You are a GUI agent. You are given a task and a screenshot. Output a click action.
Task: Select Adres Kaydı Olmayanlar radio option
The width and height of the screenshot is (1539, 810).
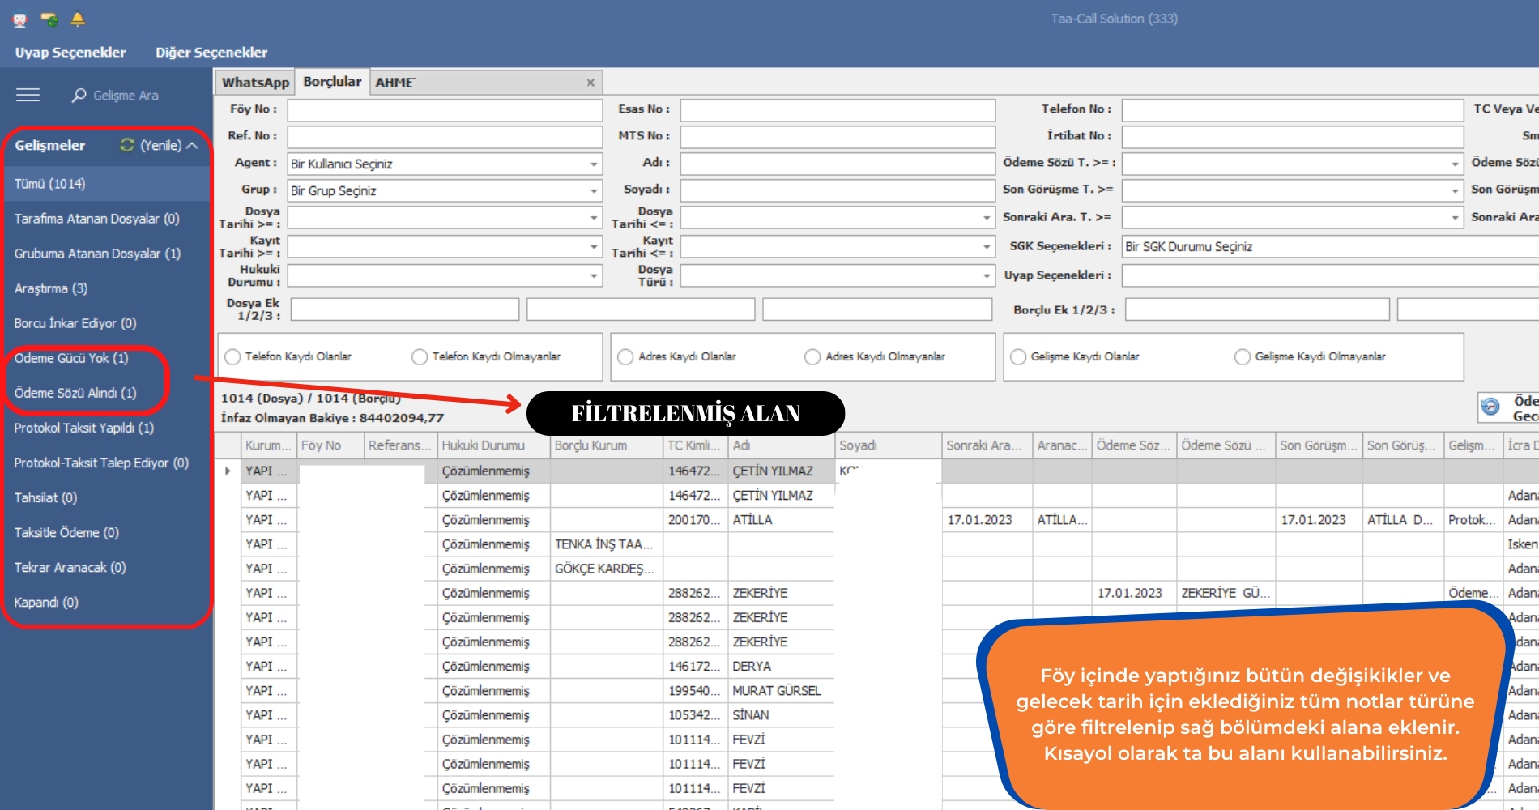click(812, 357)
